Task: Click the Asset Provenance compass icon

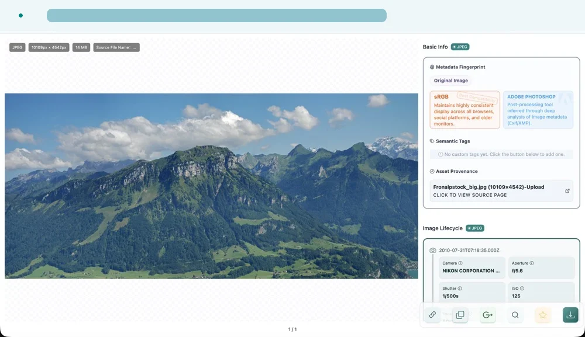Action: point(432,171)
